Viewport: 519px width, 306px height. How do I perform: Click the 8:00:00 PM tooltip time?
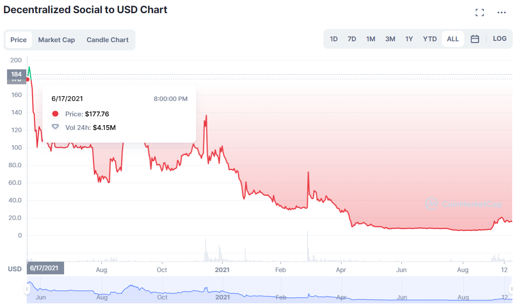pos(171,99)
